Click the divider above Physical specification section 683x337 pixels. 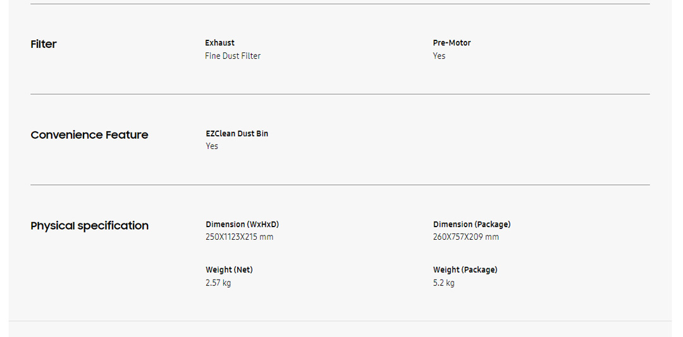(x=340, y=185)
